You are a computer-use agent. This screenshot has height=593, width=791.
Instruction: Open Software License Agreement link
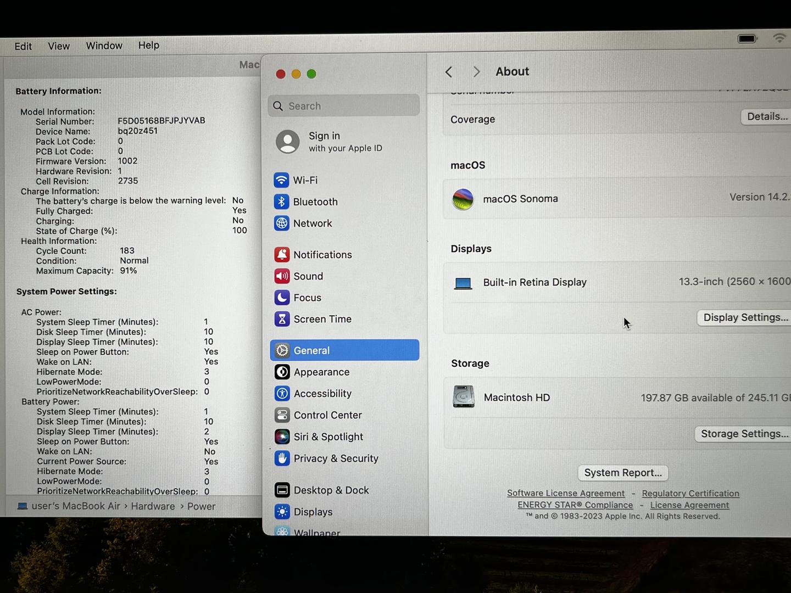pos(566,494)
